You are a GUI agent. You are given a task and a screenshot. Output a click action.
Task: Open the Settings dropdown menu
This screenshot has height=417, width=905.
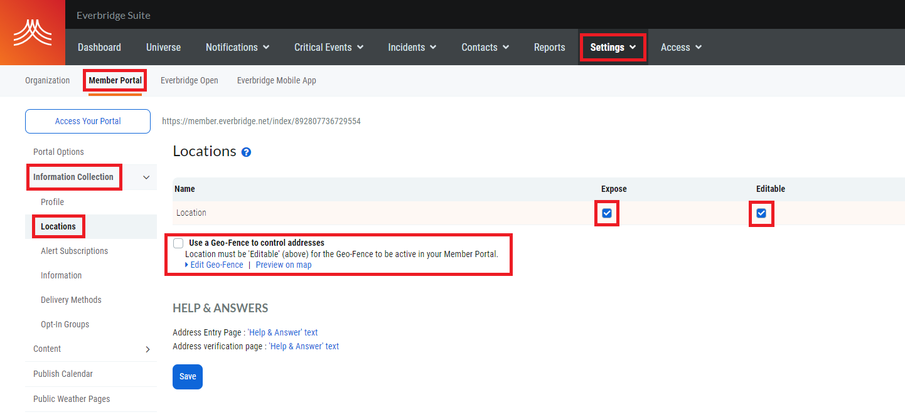pyautogui.click(x=613, y=47)
